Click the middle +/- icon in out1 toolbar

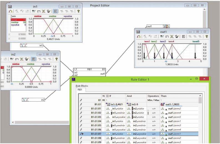tap(195, 37)
